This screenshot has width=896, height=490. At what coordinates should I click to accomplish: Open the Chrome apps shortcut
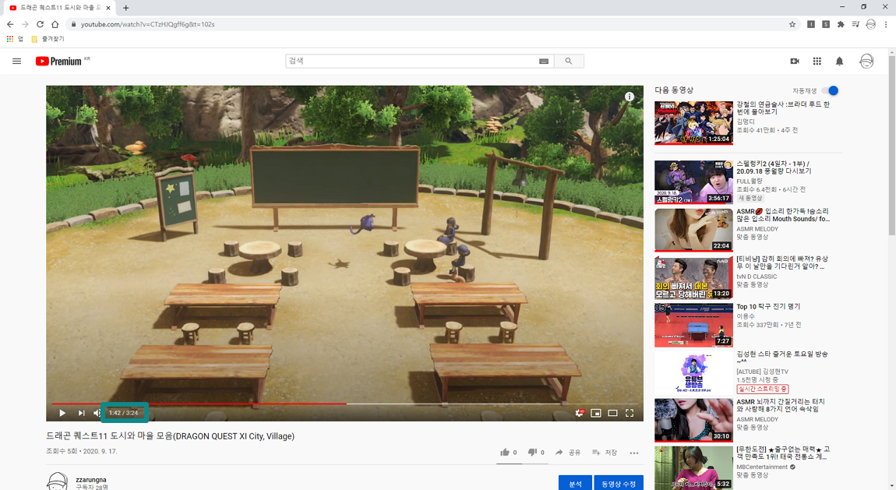pos(15,39)
